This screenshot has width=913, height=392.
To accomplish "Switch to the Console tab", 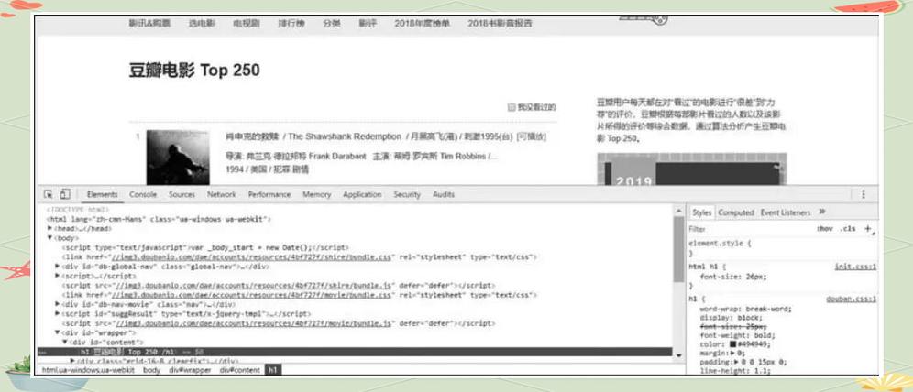I will pos(143,194).
